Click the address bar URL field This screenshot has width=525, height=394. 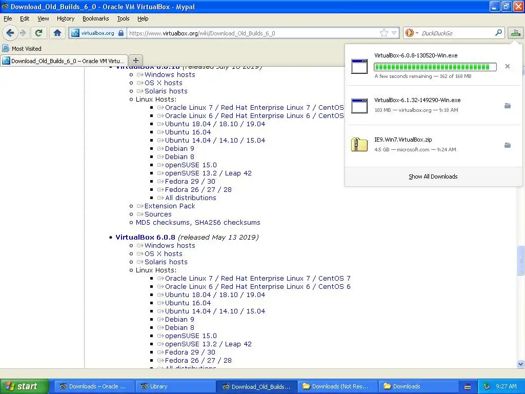[253, 33]
